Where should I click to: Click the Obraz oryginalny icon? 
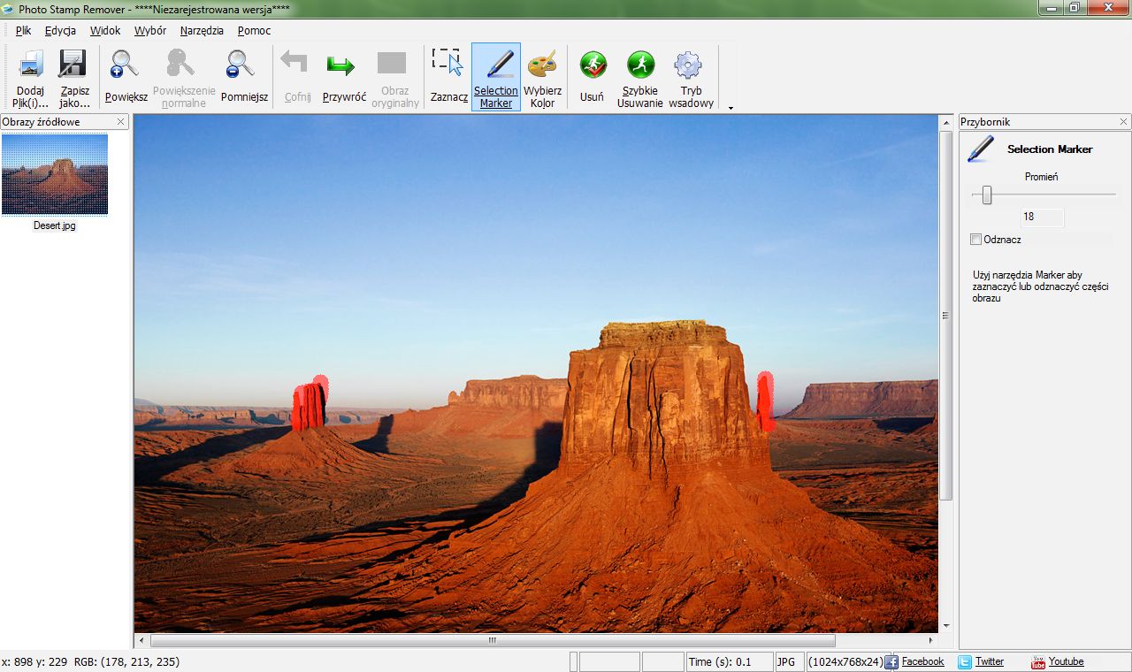(392, 63)
